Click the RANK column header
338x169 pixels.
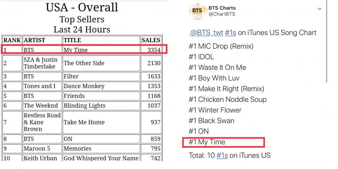[x=12, y=40]
